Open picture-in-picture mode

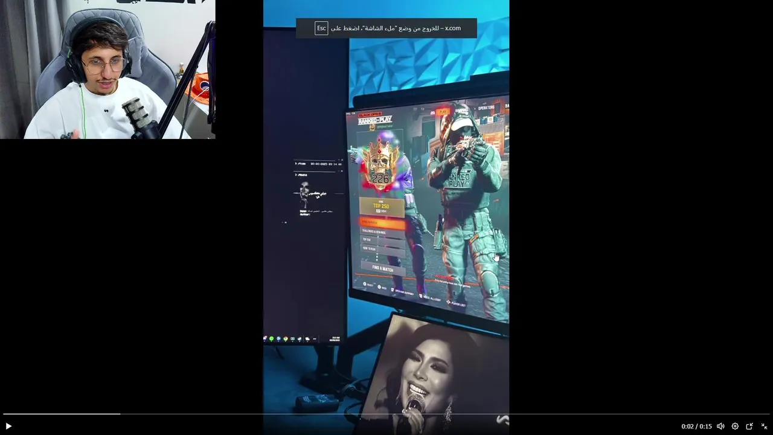tap(749, 426)
